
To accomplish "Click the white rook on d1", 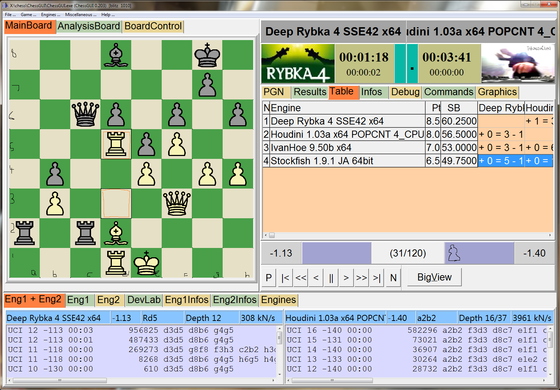I will [x=116, y=263].
